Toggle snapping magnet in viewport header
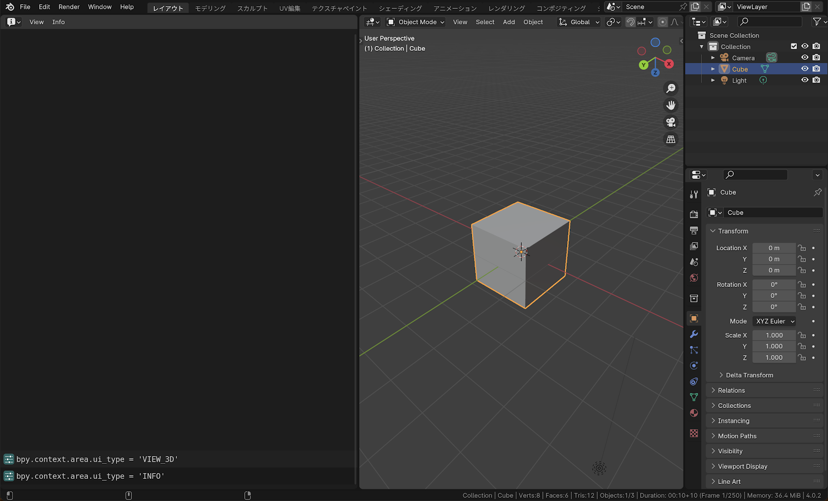The width and height of the screenshot is (828, 501). click(x=630, y=22)
